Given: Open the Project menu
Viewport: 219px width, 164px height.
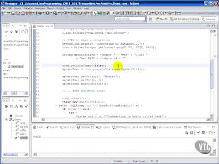Looking at the screenshot, I should [60, 8].
